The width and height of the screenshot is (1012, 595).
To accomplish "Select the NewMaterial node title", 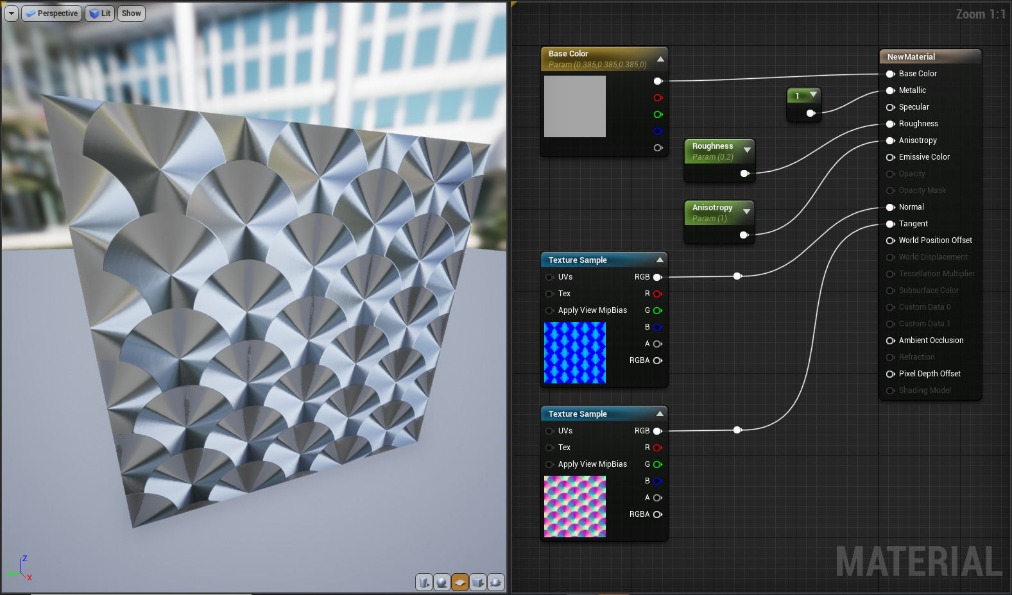I will pos(911,57).
